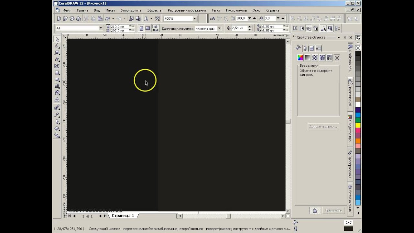Viewport: 414px width, 233px height.
Task: Select the Rectangle tool
Action: tap(57, 73)
